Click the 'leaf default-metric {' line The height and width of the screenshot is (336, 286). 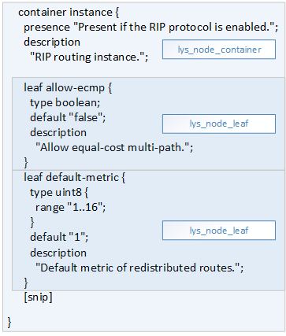[x=75, y=178]
